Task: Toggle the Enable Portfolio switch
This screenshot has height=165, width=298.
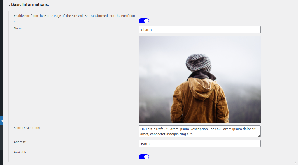Action: pyautogui.click(x=144, y=21)
